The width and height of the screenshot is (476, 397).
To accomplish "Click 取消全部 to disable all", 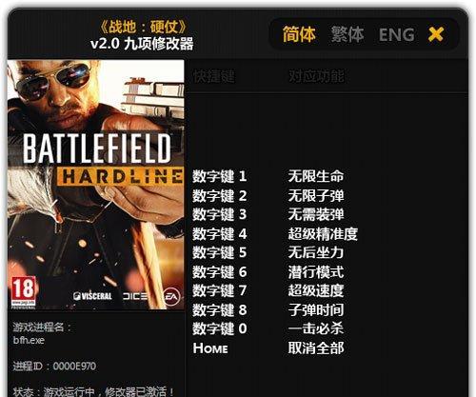I will pos(316,348).
